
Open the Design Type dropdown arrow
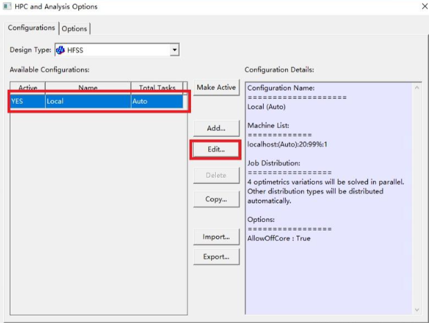click(x=174, y=50)
